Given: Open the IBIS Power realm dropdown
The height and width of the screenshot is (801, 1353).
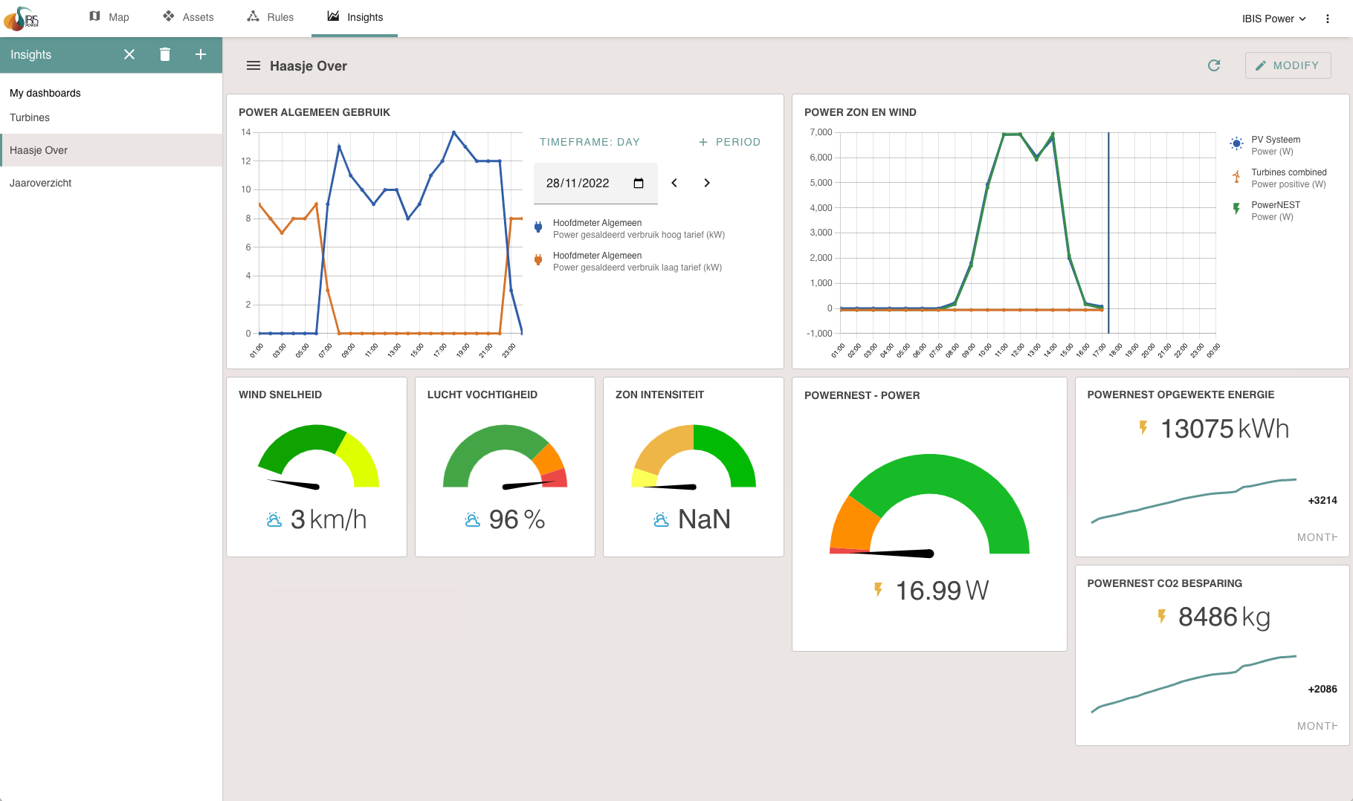Looking at the screenshot, I should [x=1273, y=19].
